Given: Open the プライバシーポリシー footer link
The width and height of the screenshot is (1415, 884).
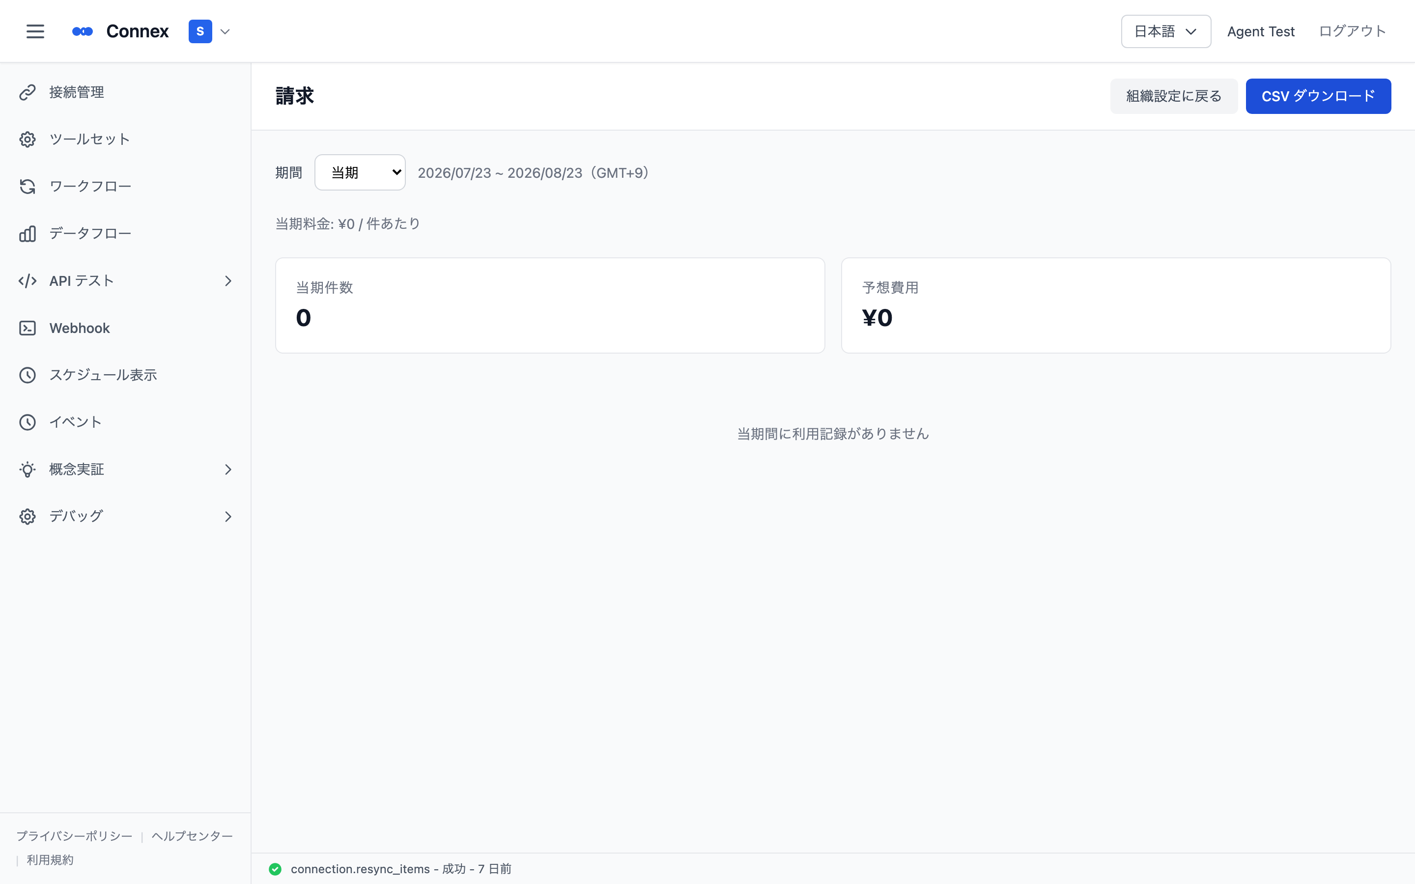Looking at the screenshot, I should (x=74, y=836).
